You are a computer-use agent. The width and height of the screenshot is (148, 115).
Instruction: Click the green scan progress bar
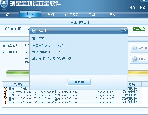(18, 72)
